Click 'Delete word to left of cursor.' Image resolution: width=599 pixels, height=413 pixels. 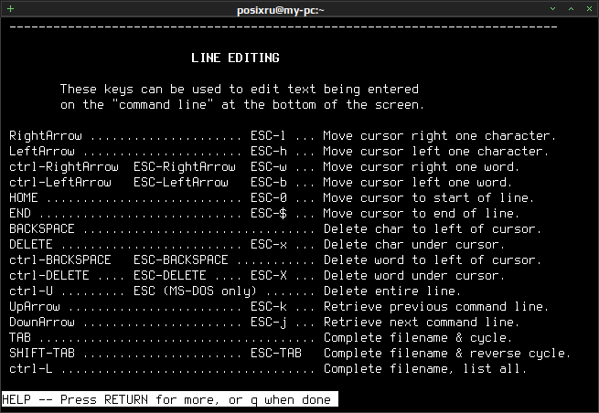pos(432,259)
